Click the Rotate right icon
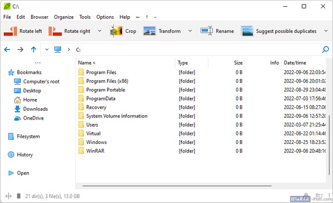 (55, 31)
